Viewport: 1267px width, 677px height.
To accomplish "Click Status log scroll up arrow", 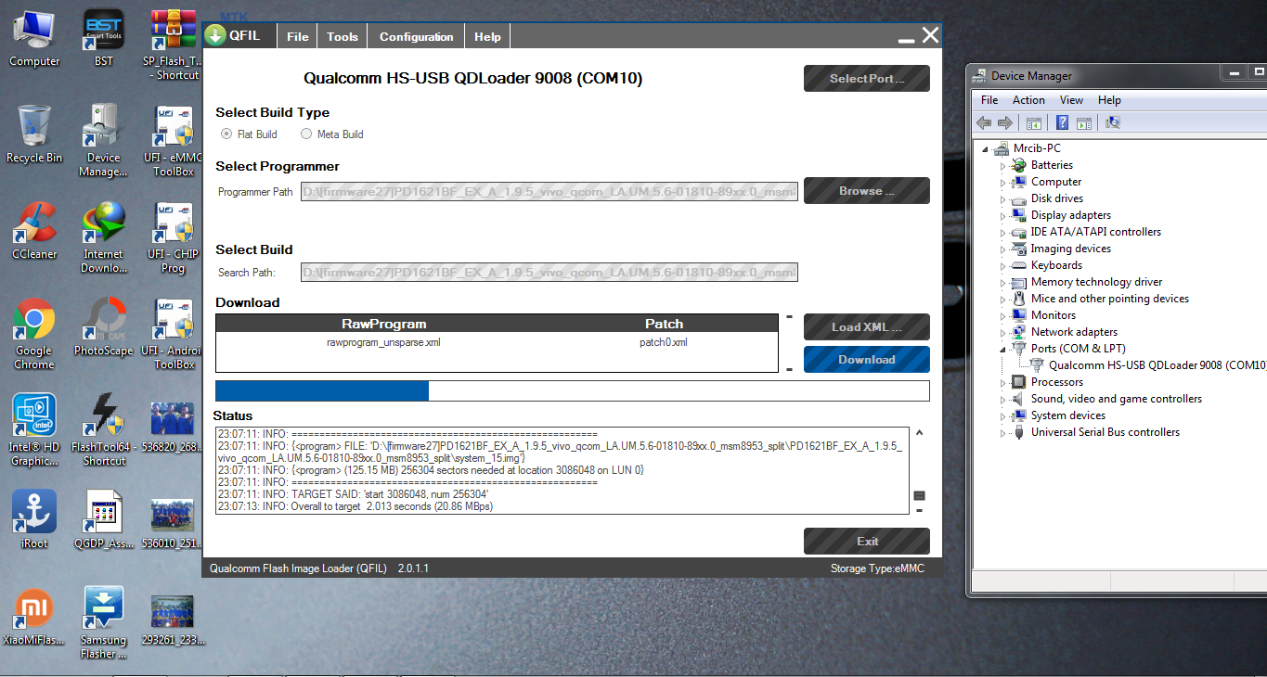I will click(x=920, y=433).
